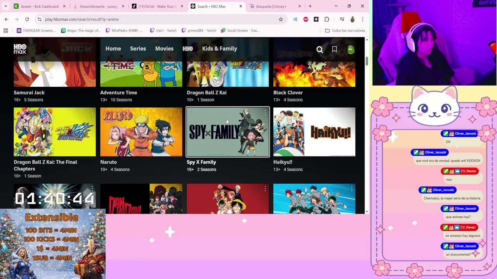Click the page vertical scrollbar thumb
Screen dimensions: 497x279
[x=367, y=61]
